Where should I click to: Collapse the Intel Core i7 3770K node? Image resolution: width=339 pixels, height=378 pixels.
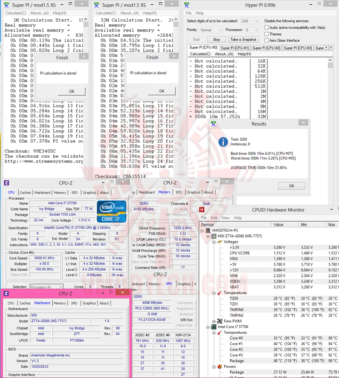[208, 327]
